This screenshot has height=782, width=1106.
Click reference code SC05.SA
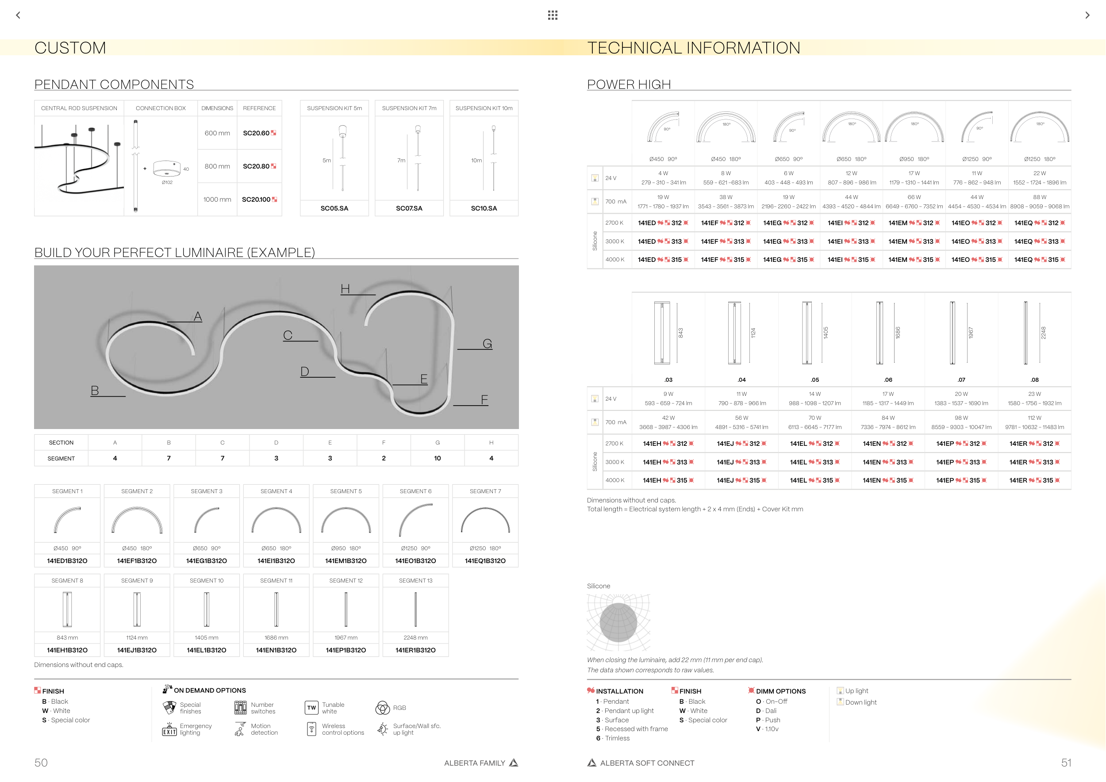coord(334,208)
